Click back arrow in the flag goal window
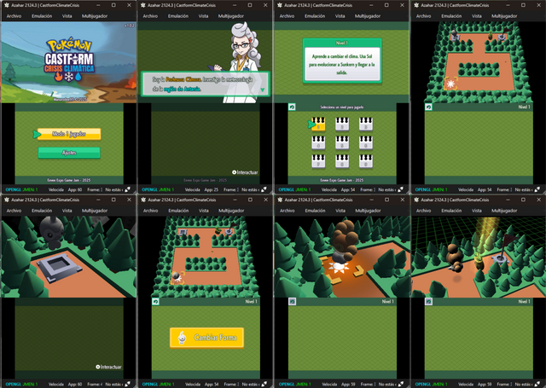 [x=428, y=301]
